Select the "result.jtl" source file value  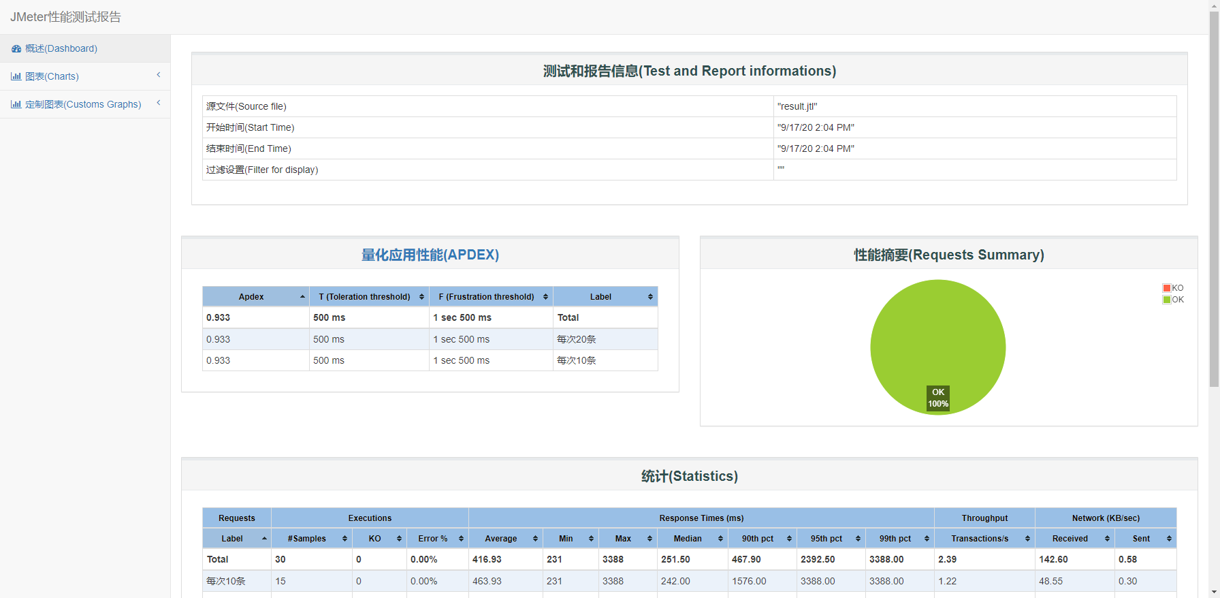click(x=797, y=106)
